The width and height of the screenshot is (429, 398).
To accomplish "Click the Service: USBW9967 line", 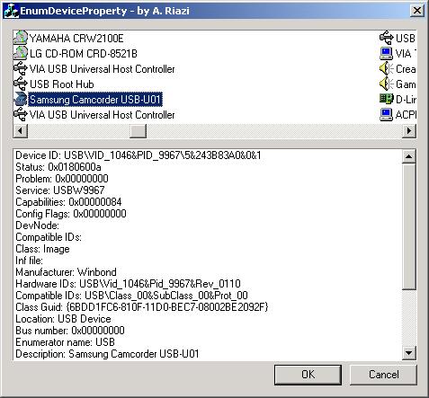I will coord(60,190).
